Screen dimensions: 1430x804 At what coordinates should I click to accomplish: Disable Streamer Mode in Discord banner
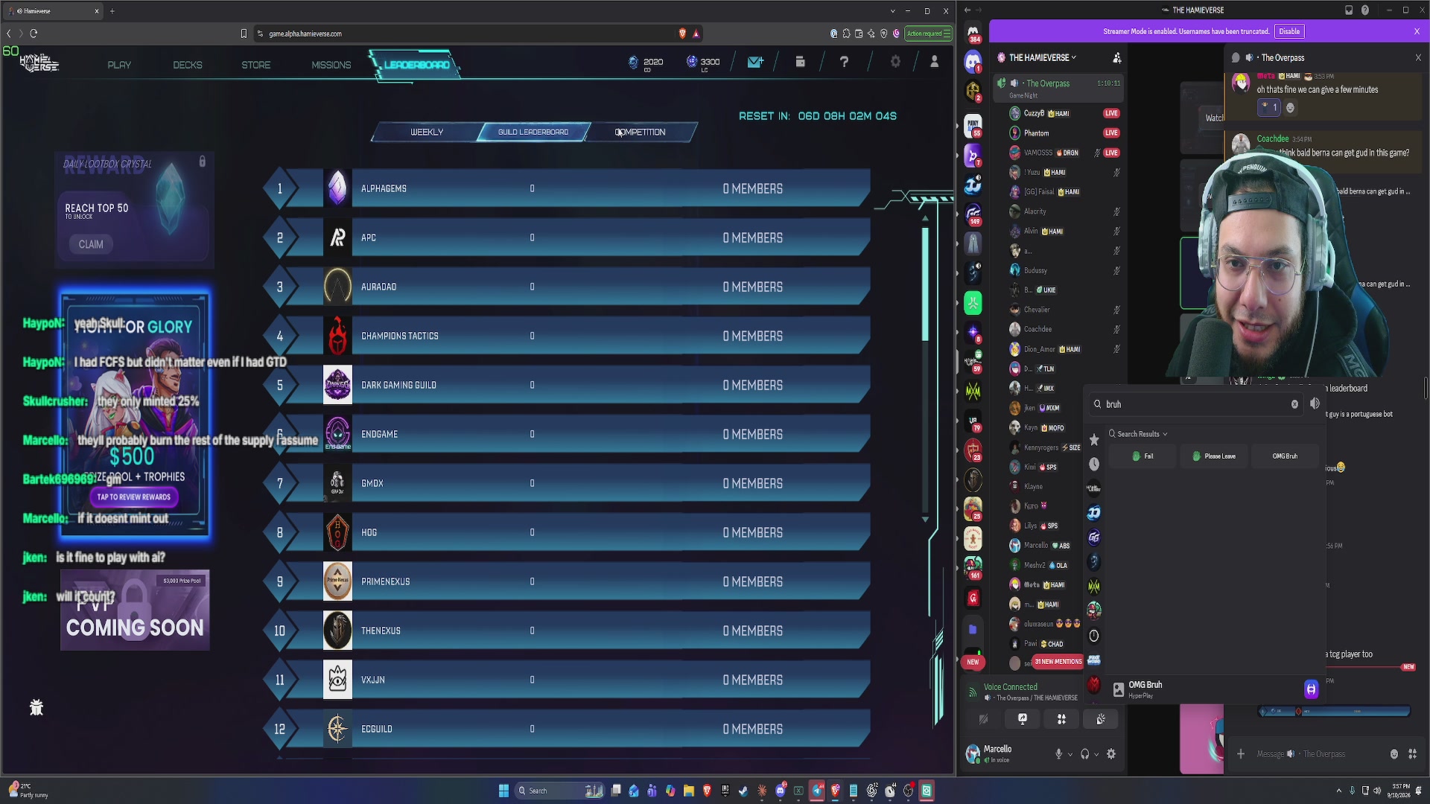point(1289,31)
